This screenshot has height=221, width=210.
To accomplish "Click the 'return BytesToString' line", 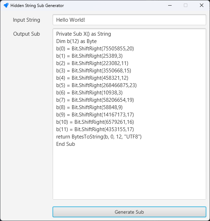I will [99, 137].
